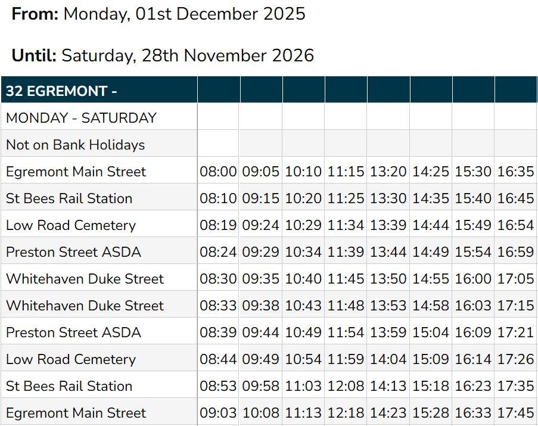
Task: Click the 08:53 St Bees Rail Station time
Action: (218, 386)
